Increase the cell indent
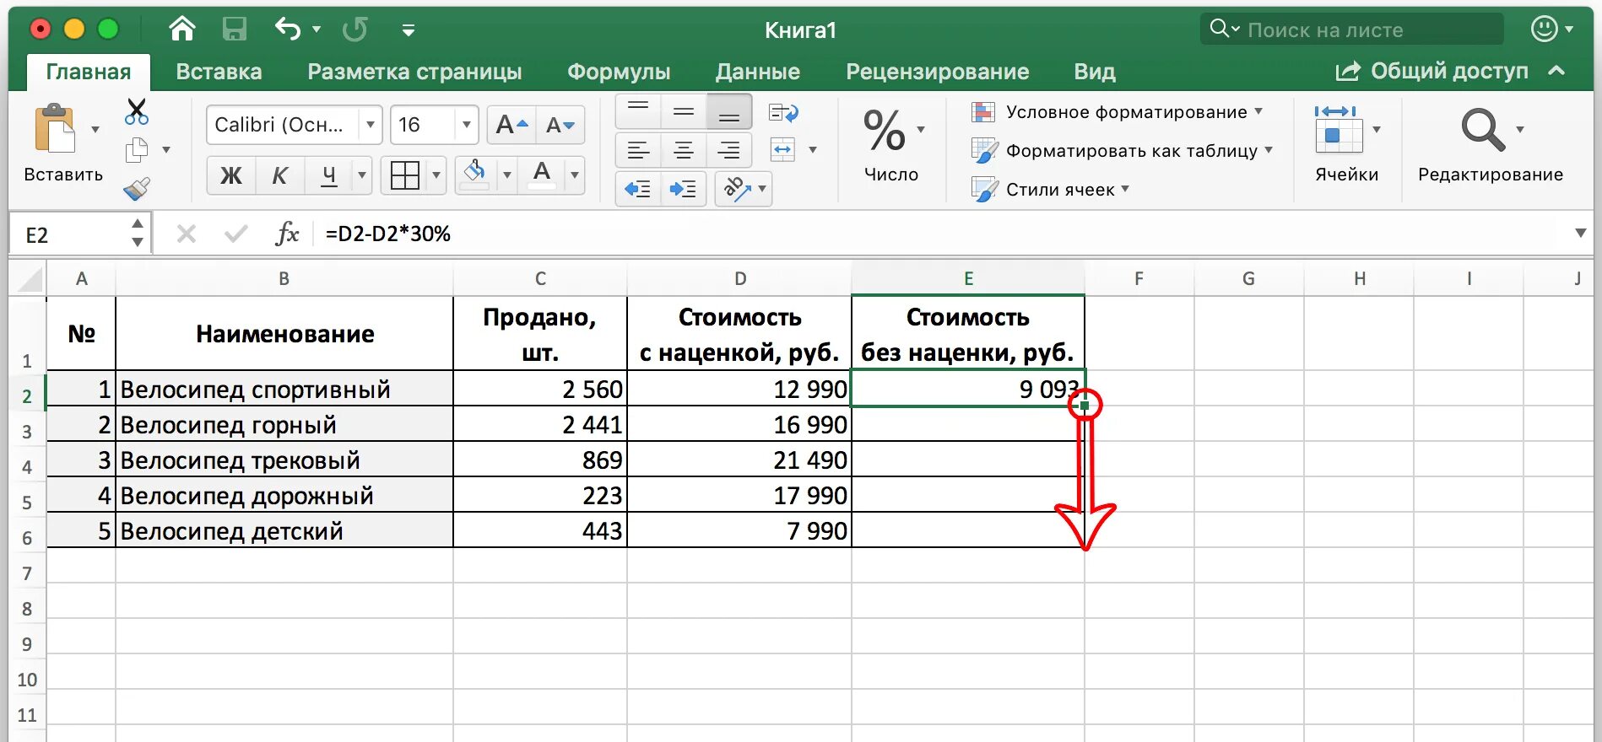Image resolution: width=1602 pixels, height=742 pixels. 684,189
